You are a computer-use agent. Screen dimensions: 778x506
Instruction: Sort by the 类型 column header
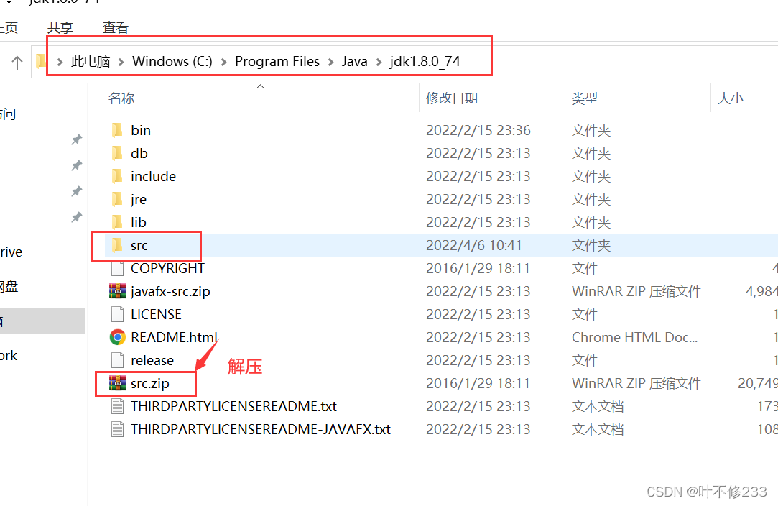coord(585,98)
